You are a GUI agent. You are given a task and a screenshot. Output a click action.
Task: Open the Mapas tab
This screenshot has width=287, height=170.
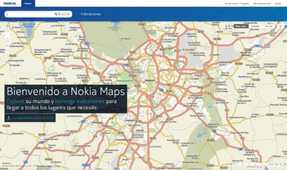click(28, 4)
